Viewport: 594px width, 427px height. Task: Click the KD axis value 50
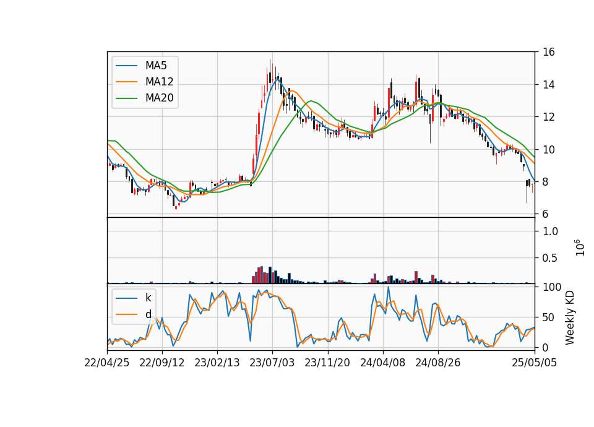pos(549,317)
